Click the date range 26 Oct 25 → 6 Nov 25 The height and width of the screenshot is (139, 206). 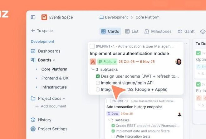click(137, 62)
